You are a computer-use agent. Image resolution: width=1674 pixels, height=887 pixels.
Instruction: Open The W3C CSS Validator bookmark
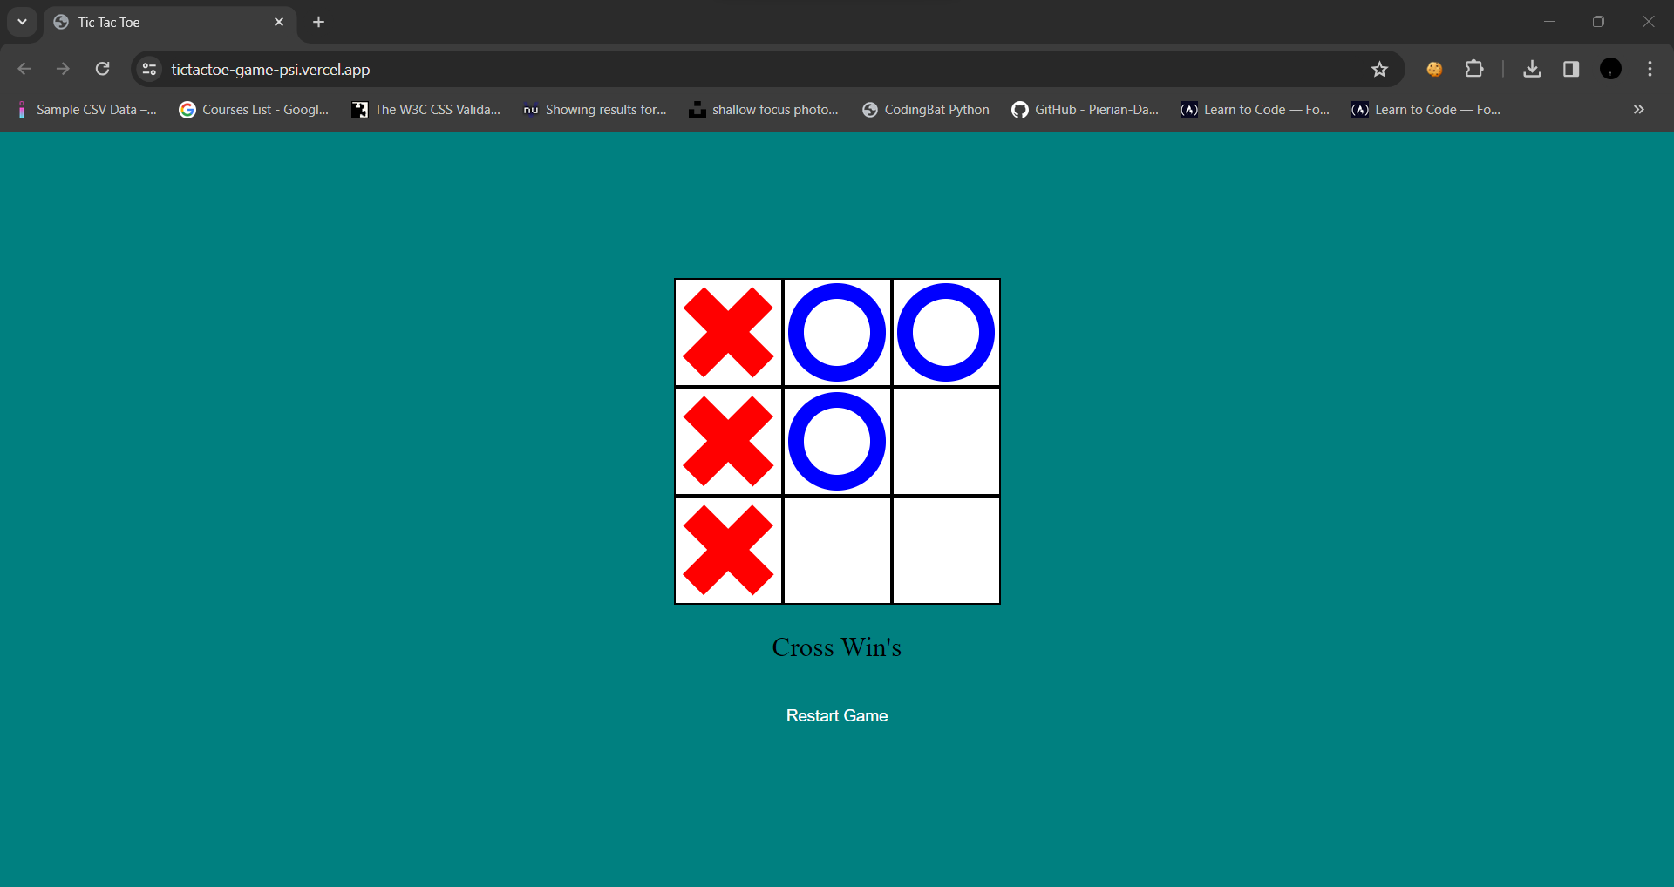click(425, 110)
